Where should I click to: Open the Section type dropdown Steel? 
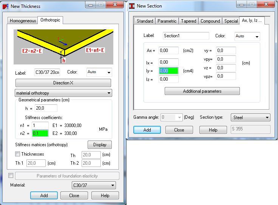pyautogui.click(x=250, y=118)
